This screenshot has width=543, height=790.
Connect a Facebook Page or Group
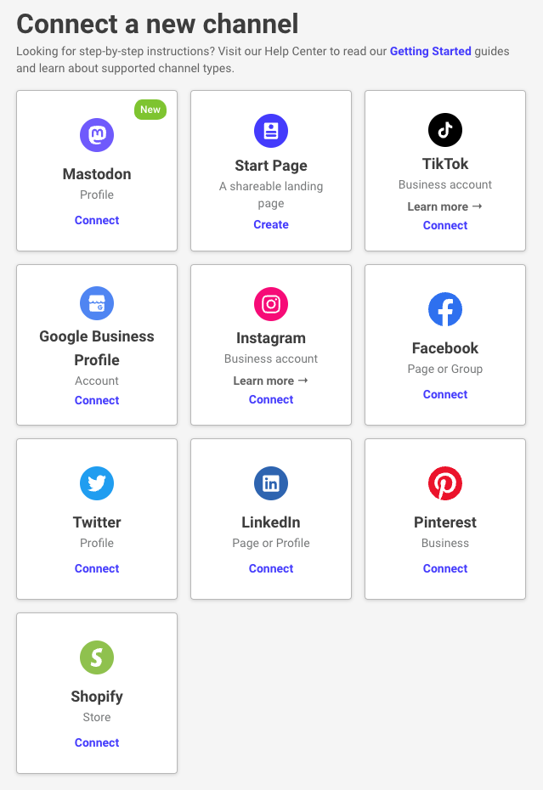(x=445, y=394)
